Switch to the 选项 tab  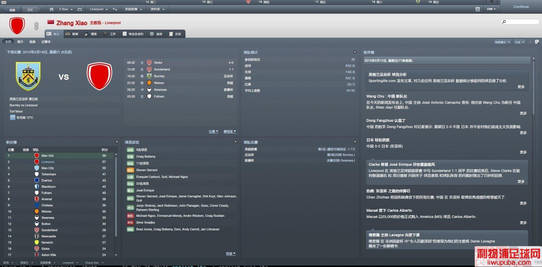click(156, 34)
